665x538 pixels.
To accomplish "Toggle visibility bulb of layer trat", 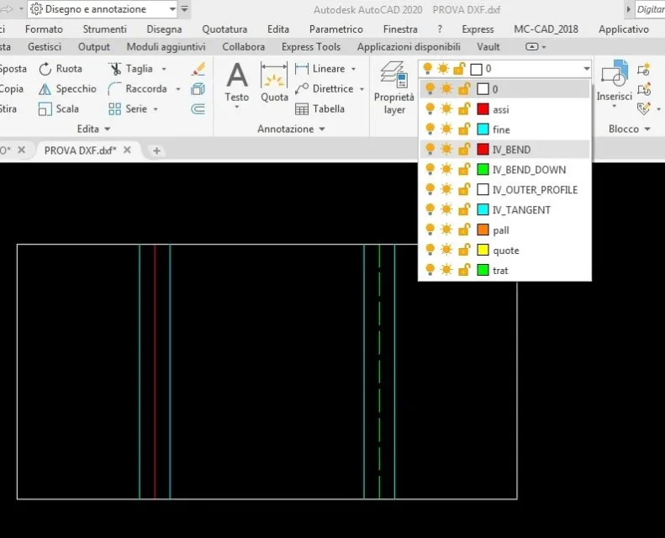I will click(x=430, y=270).
